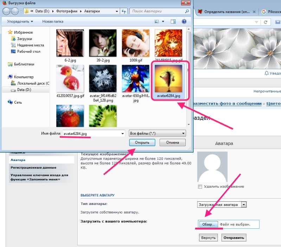Toggle the preview pane icon
The height and width of the screenshot is (247, 281).
173,21
